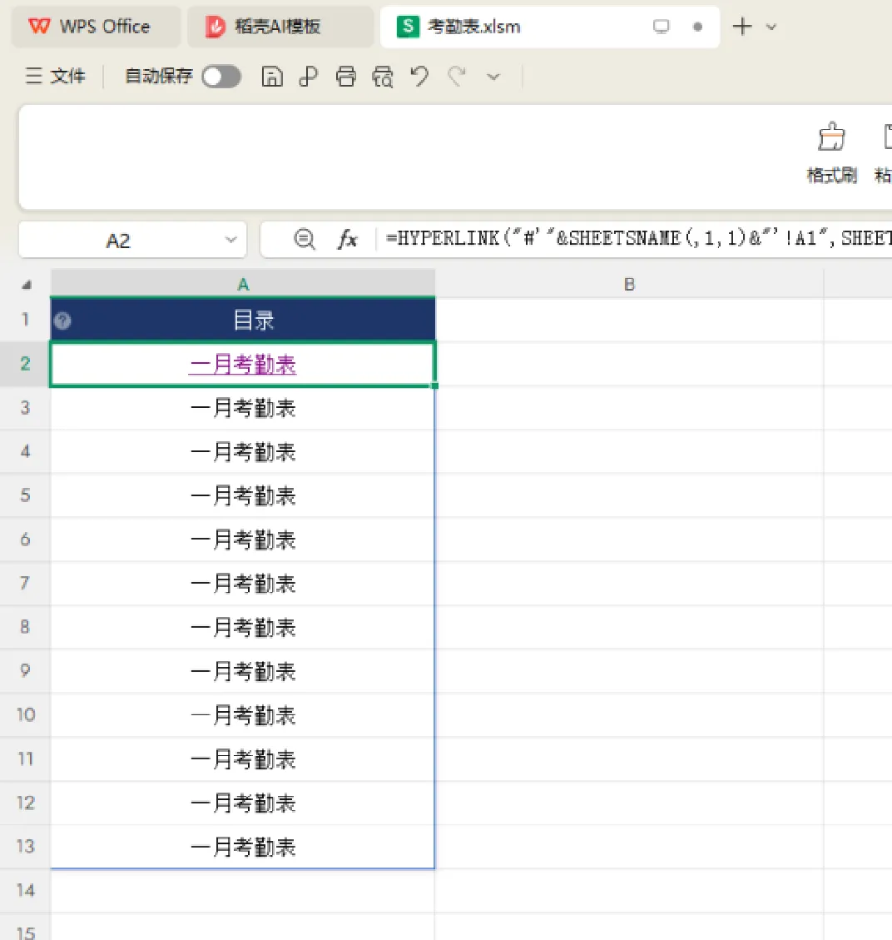892x940 pixels.
Task: Click the Redo arrow
Action: tap(457, 77)
